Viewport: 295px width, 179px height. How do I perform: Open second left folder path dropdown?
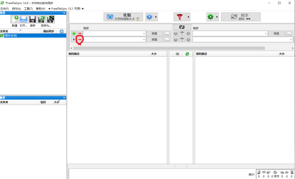144,40
